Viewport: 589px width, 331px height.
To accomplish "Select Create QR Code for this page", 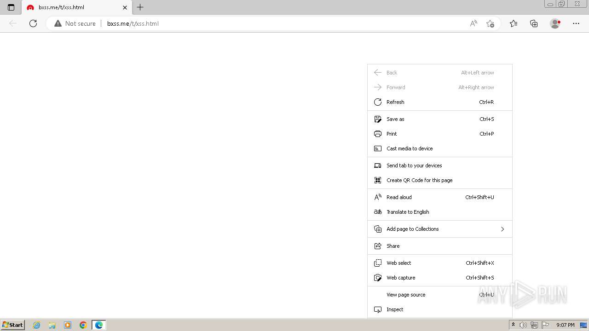I will point(440,180).
